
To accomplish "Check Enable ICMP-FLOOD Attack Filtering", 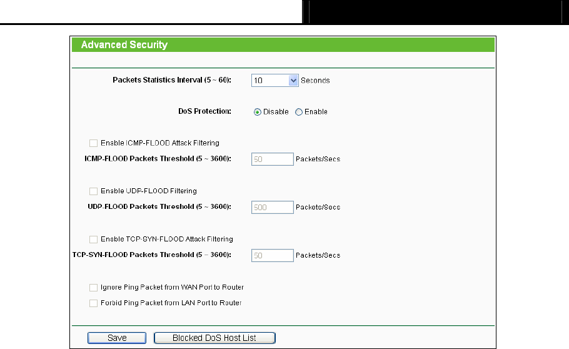I will tap(93, 143).
